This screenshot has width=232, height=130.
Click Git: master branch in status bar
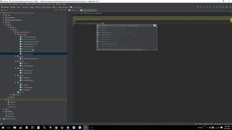click(217, 124)
